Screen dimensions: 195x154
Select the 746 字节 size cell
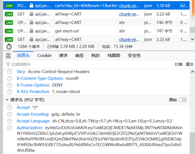coord(164,22)
